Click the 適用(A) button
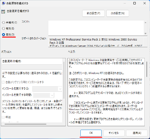Screen dimensions: 150x139 click(137, 133)
